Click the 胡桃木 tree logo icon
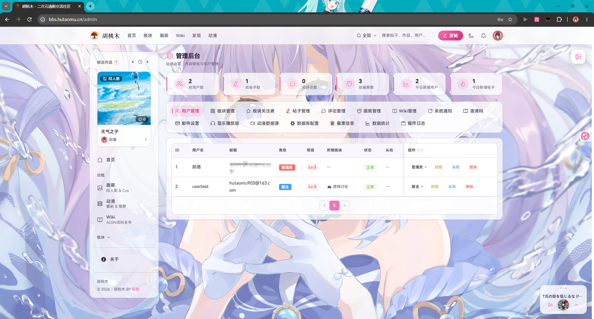The height and width of the screenshot is (319, 594). 94,36
